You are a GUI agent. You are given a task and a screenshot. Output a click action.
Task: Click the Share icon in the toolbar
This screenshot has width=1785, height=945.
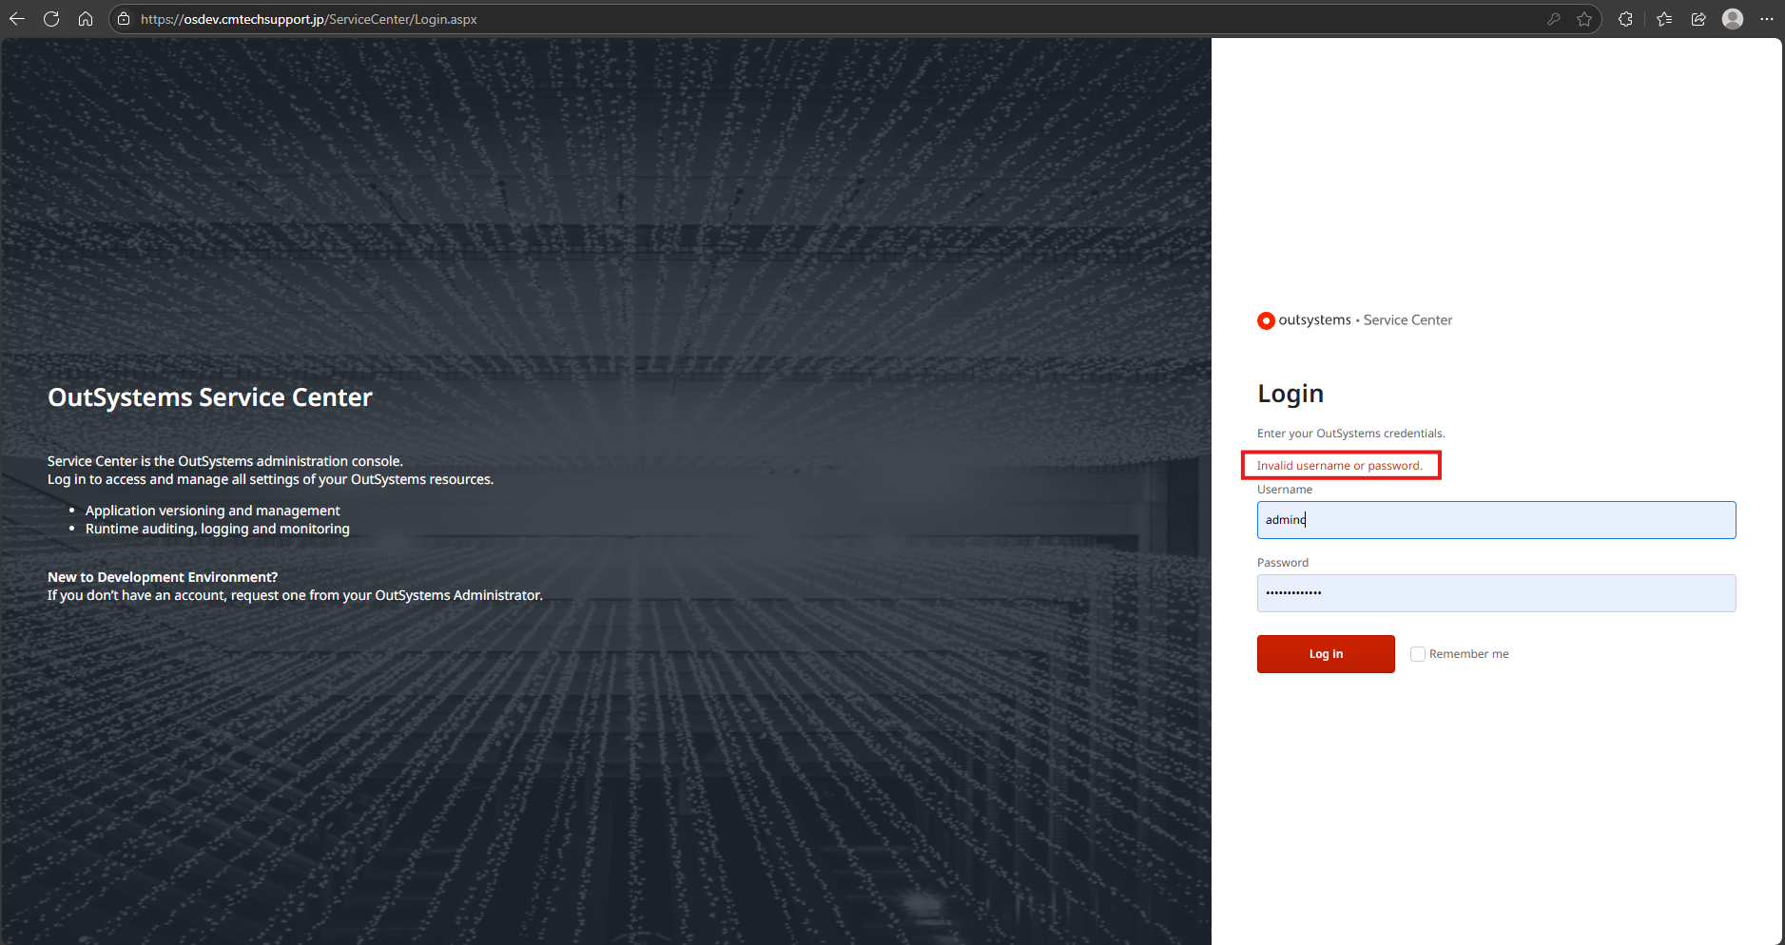[x=1698, y=19]
